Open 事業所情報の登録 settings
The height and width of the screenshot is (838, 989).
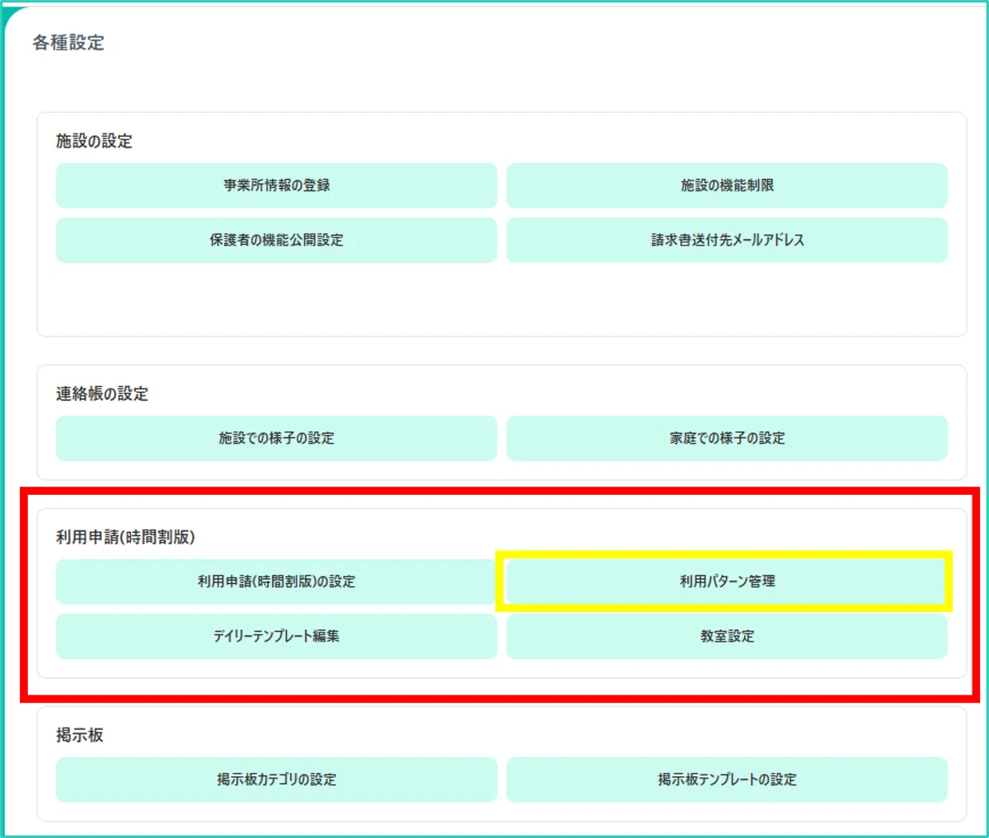tap(276, 186)
